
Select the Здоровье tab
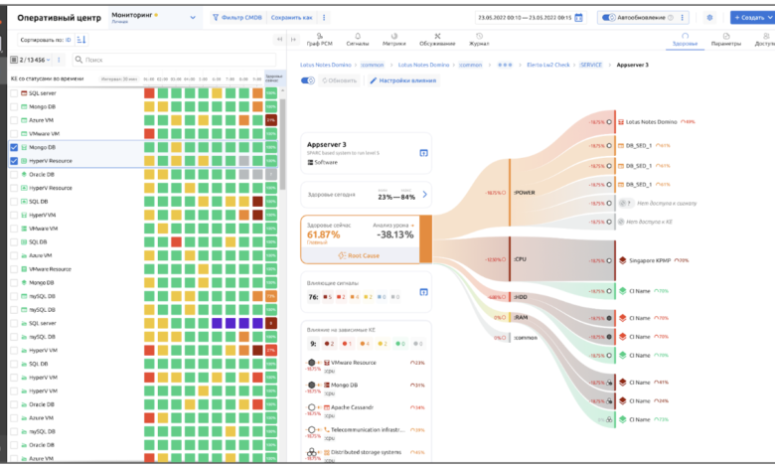[x=685, y=40]
